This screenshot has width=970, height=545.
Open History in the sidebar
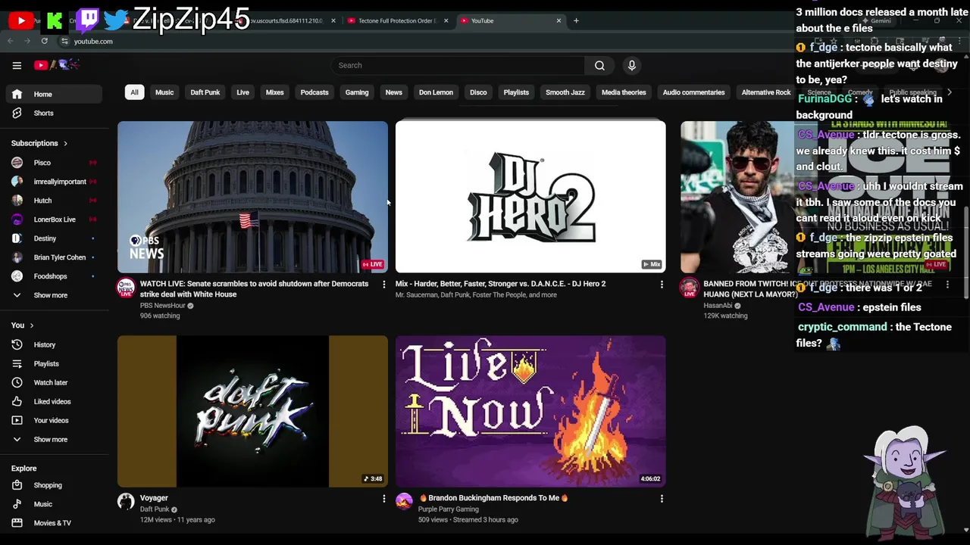(53, 344)
